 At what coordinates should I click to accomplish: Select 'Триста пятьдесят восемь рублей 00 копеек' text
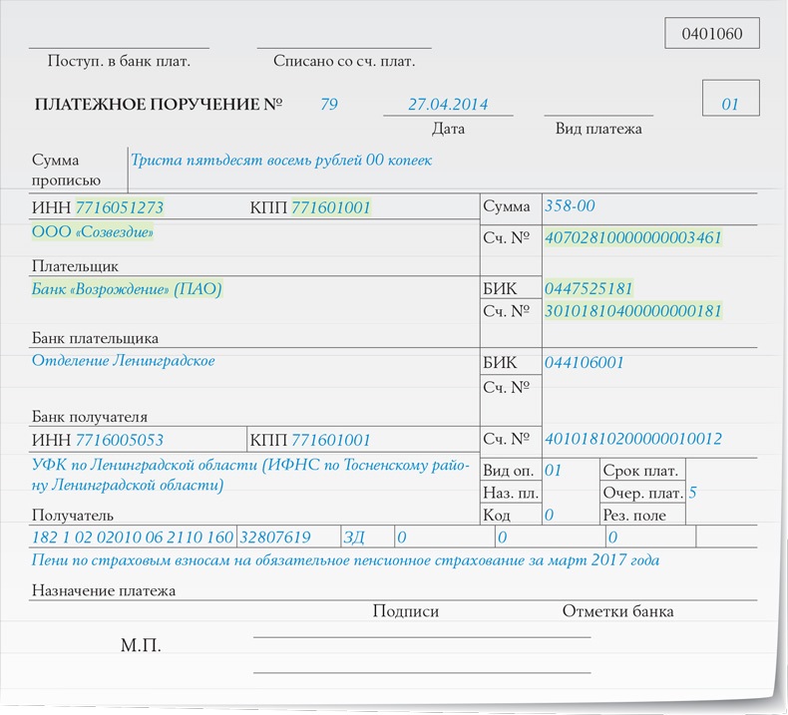point(281,160)
